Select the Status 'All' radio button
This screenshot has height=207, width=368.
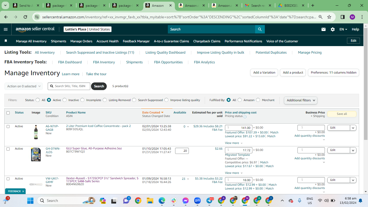tap(38, 100)
